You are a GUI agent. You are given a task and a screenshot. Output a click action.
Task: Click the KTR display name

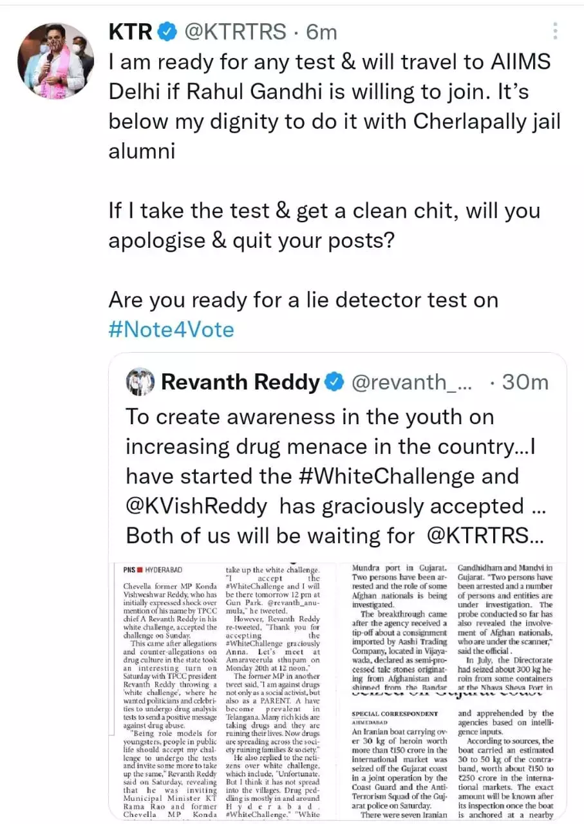pyautogui.click(x=131, y=32)
